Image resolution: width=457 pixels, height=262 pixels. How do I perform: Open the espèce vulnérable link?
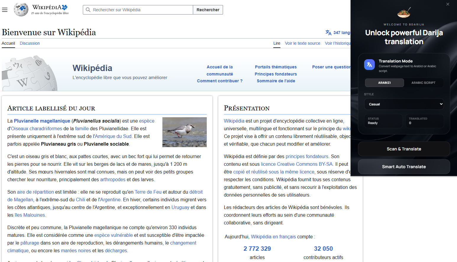coord(114,235)
